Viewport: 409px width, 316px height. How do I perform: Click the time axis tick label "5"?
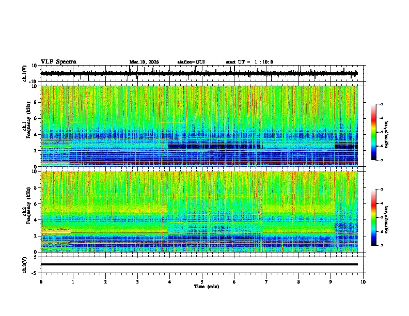point(202,282)
